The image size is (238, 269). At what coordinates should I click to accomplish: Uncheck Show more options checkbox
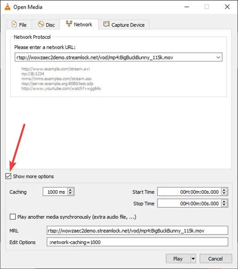[8, 176]
